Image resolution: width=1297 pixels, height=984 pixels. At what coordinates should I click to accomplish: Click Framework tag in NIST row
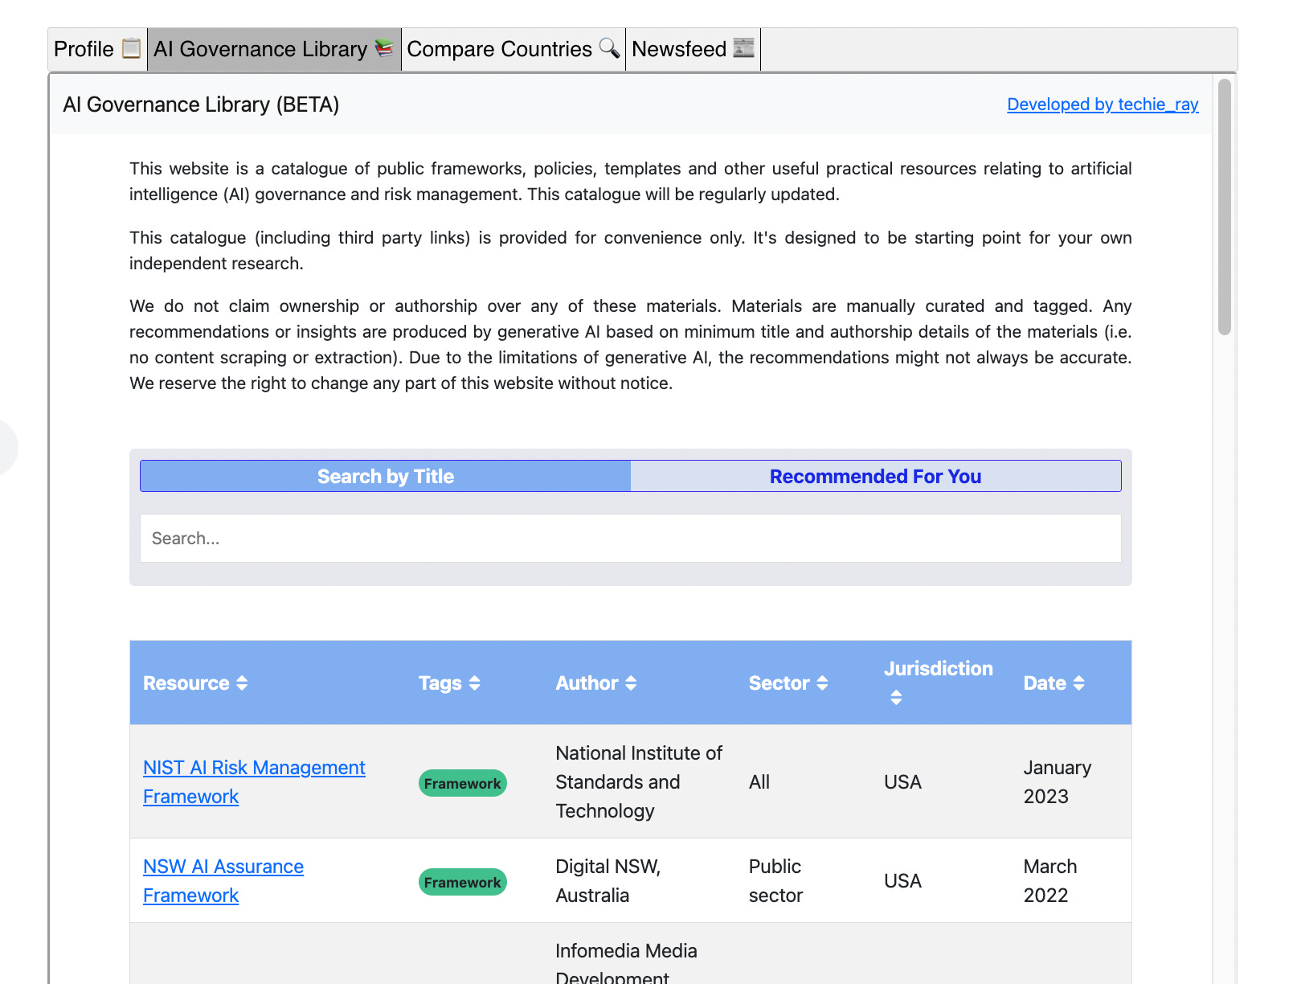click(463, 783)
